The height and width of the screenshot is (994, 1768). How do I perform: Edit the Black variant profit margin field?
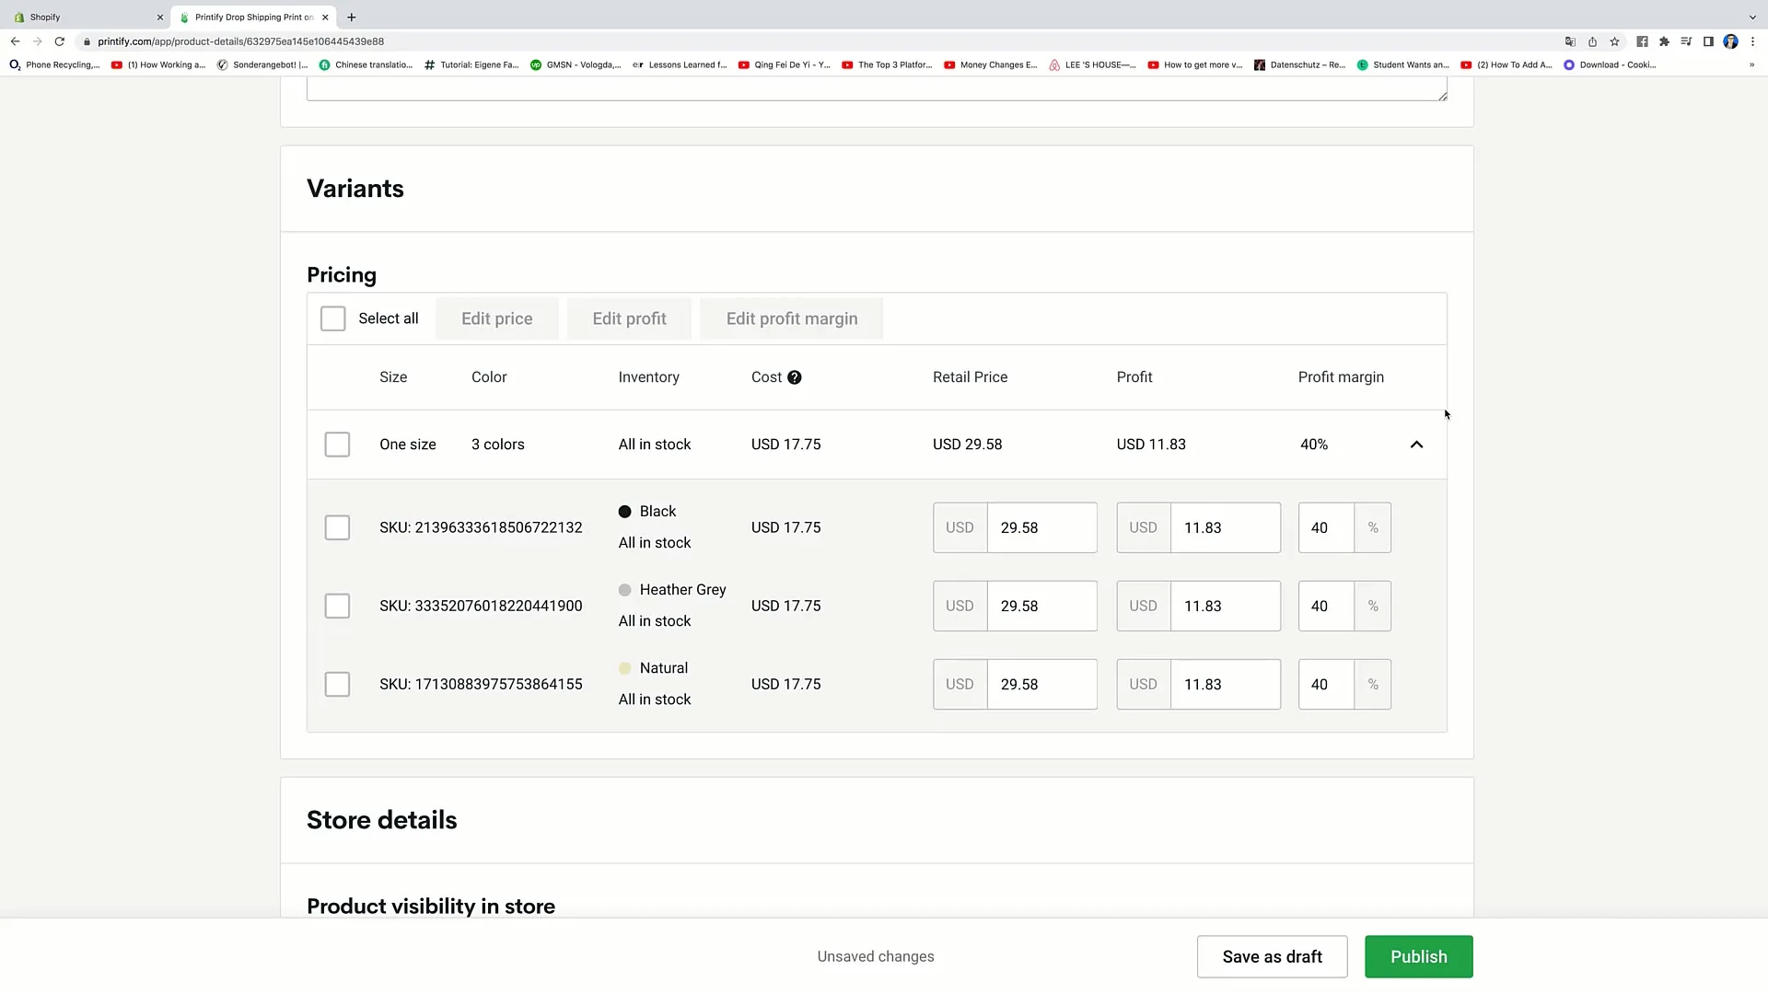click(1326, 527)
